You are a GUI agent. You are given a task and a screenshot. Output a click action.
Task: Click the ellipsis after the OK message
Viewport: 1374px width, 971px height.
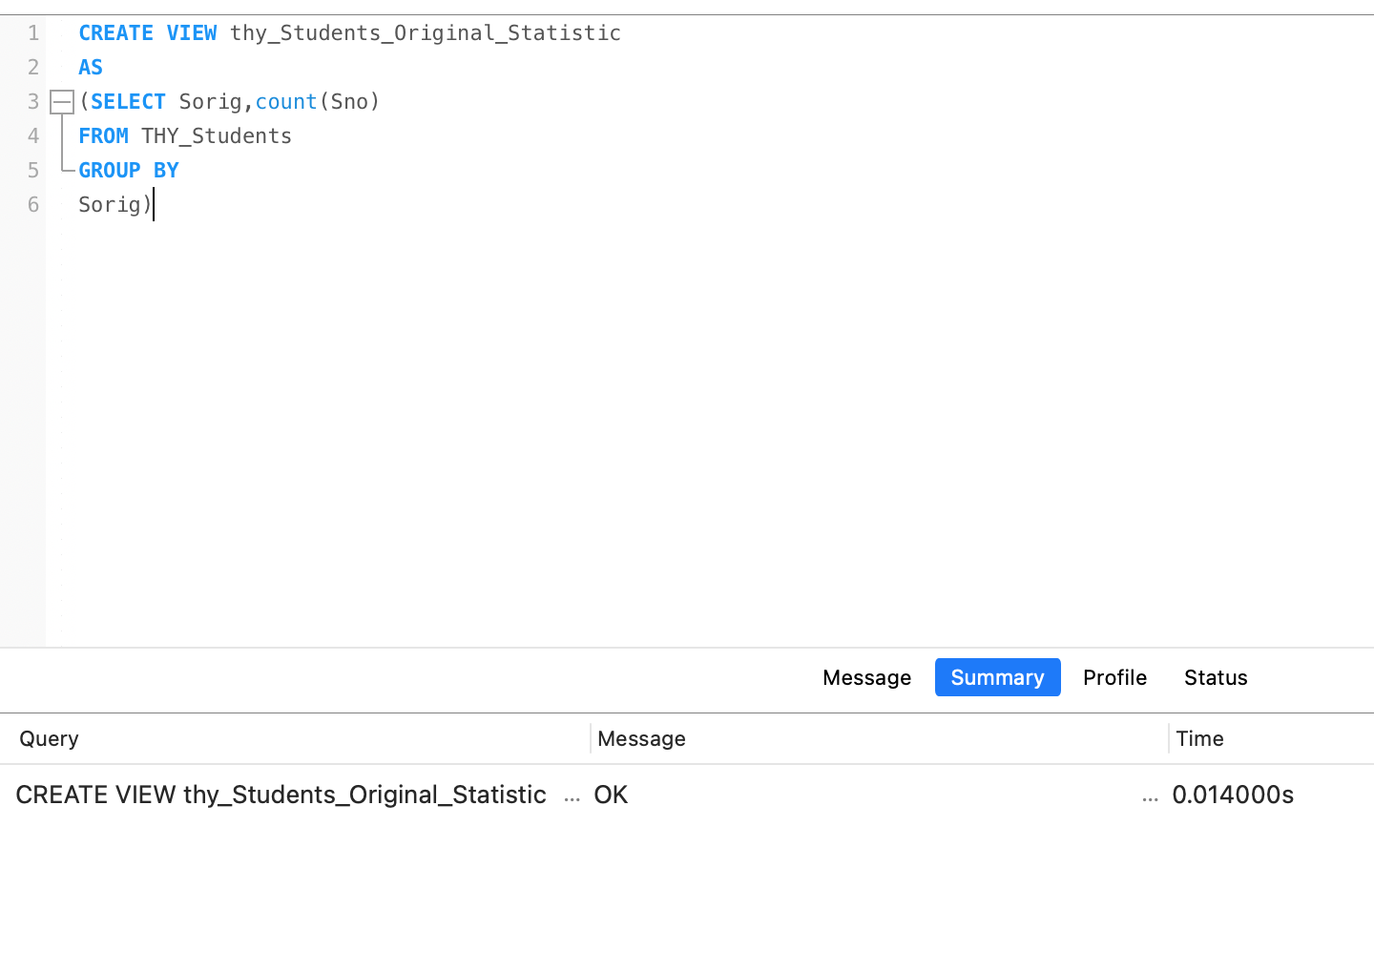pyautogui.click(x=1150, y=797)
